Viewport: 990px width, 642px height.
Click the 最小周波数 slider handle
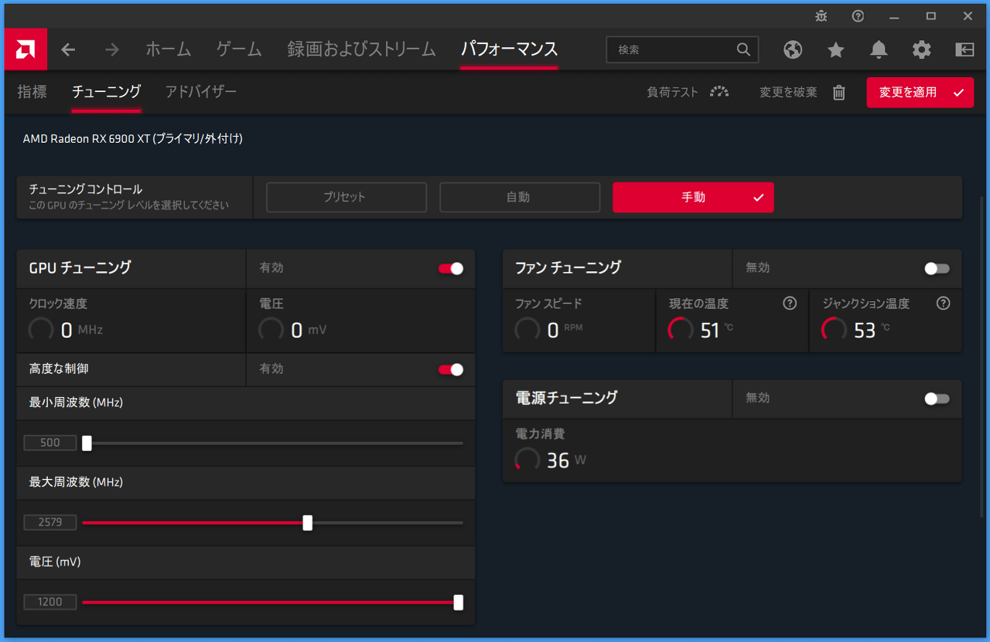[x=87, y=443]
